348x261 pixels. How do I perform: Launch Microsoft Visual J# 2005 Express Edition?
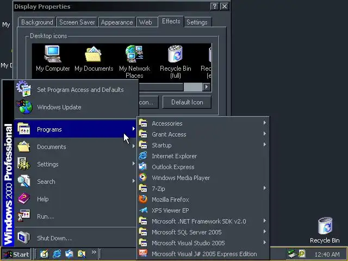(203, 254)
